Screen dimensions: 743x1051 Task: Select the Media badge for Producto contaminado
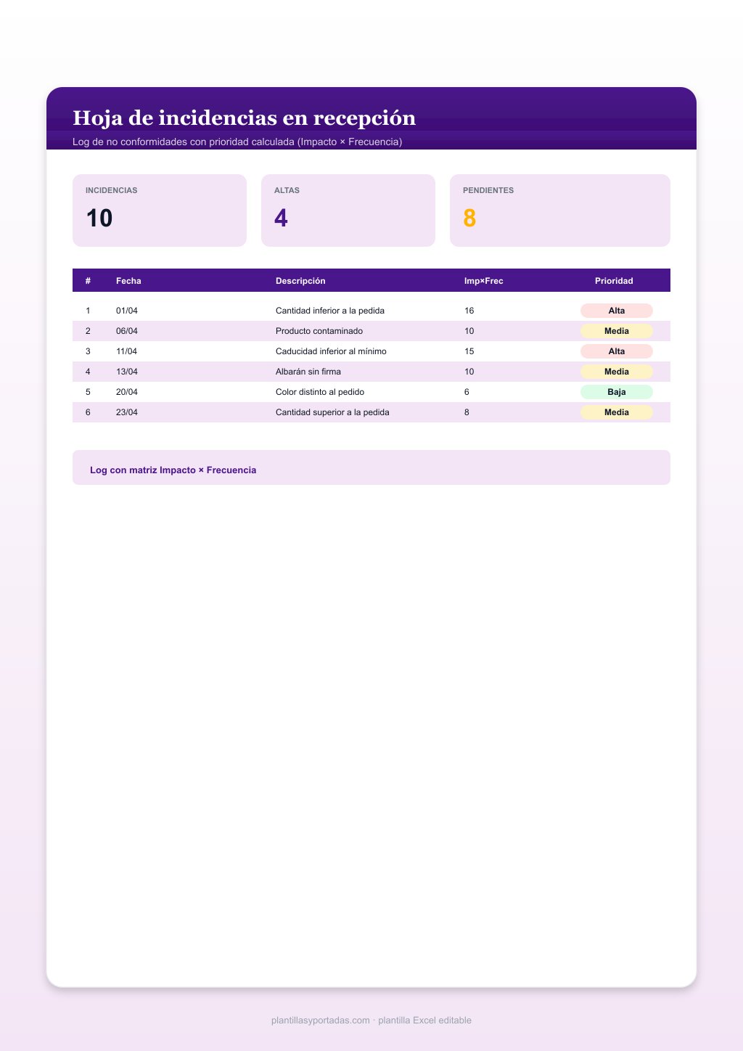617,331
